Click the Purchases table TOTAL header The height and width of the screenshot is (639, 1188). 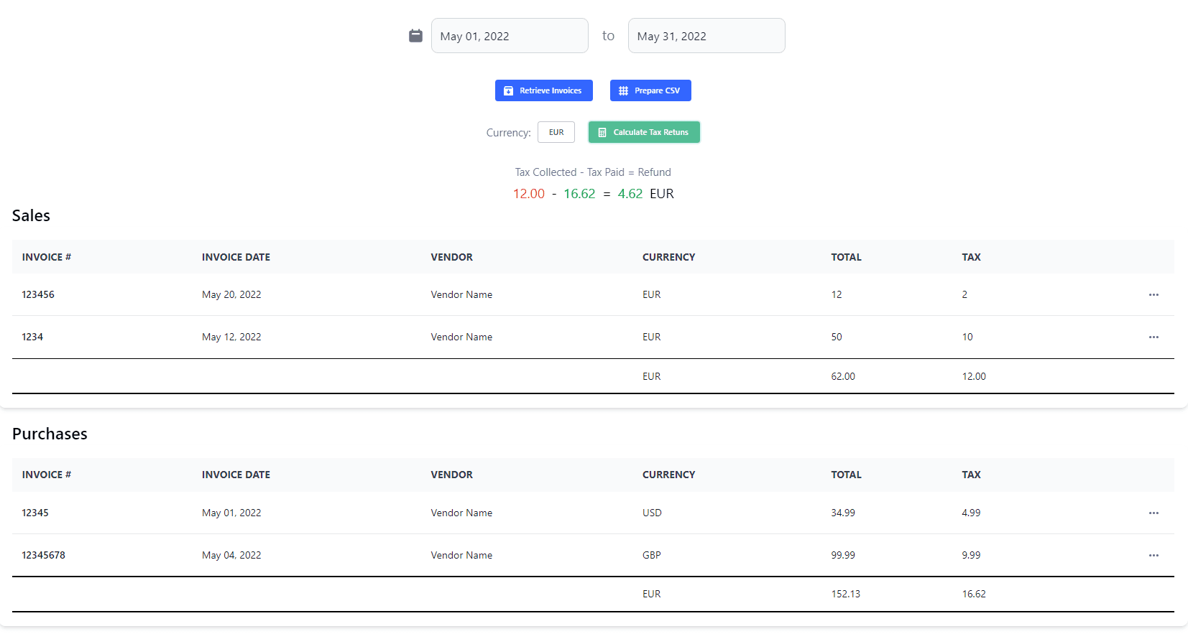pyautogui.click(x=846, y=475)
